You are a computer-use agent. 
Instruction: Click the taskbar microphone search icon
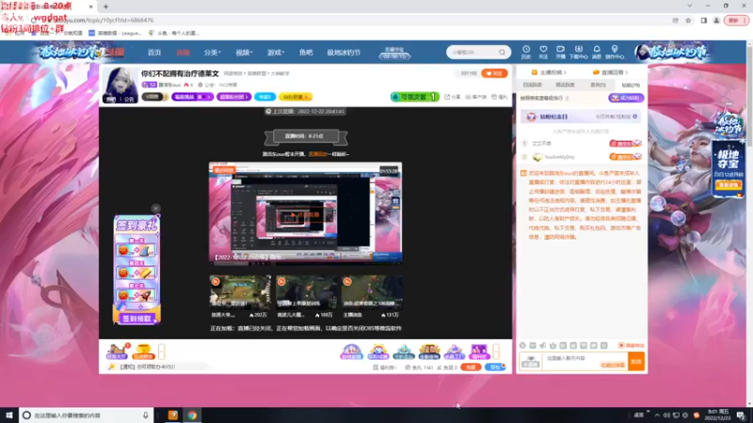pos(146,415)
